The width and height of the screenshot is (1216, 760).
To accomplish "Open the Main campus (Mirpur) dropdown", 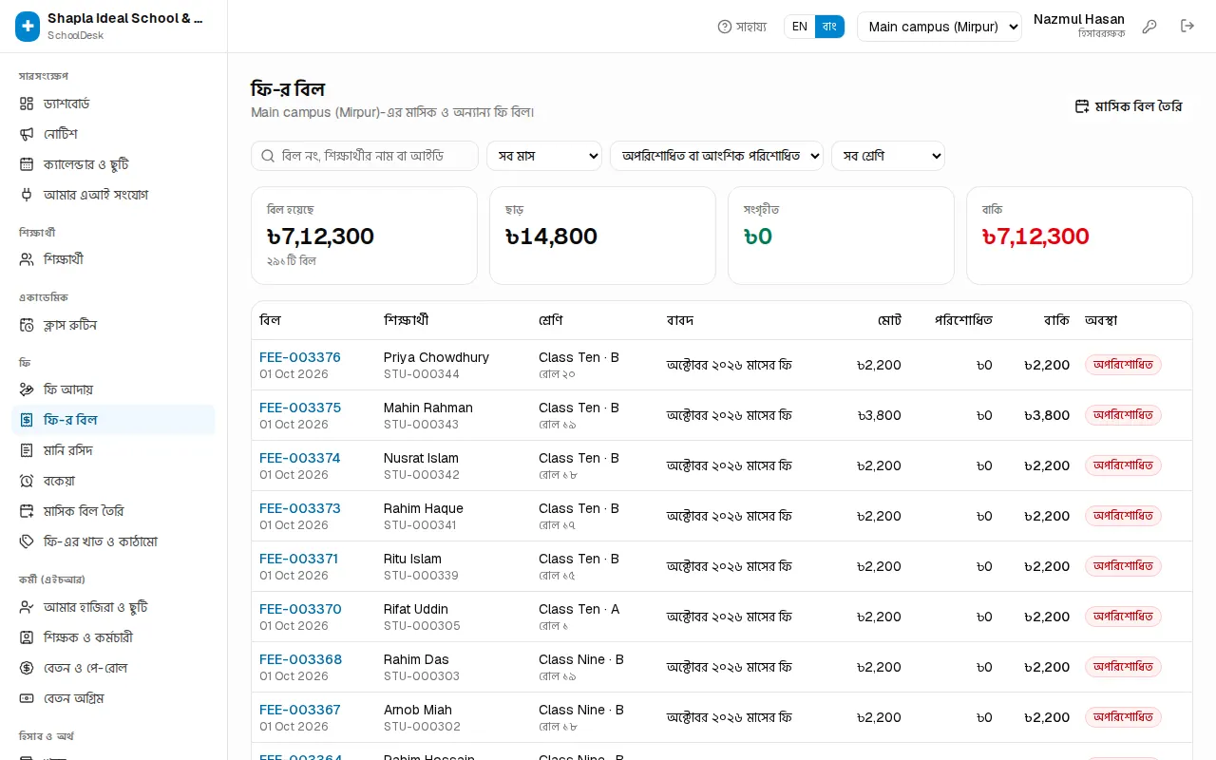I will [939, 27].
